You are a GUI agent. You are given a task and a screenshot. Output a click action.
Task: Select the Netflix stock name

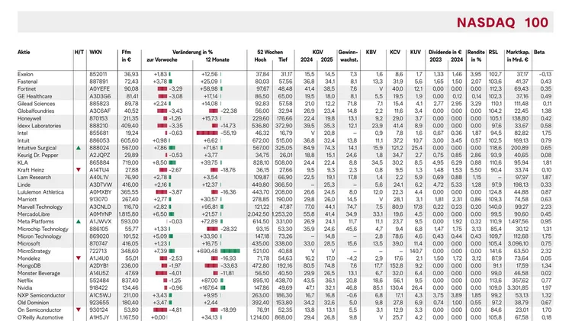click(x=25, y=281)
